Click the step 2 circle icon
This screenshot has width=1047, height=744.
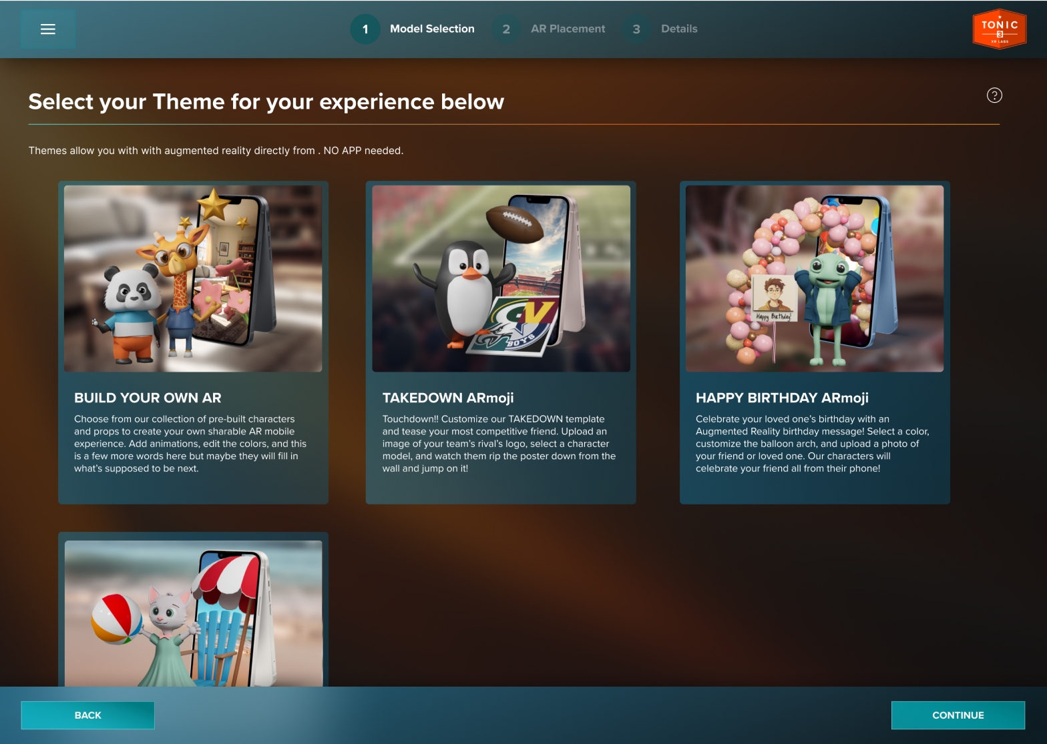coord(506,29)
